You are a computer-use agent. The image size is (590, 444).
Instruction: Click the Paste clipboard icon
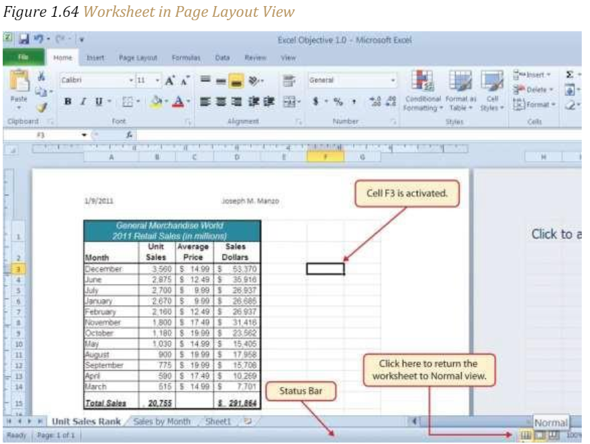pyautogui.click(x=19, y=81)
